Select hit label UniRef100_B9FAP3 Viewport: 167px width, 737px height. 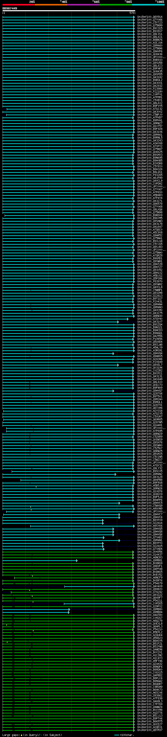pyautogui.click(x=150, y=69)
